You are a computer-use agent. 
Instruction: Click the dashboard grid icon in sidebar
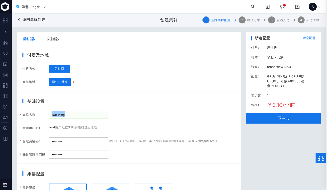(5, 20)
